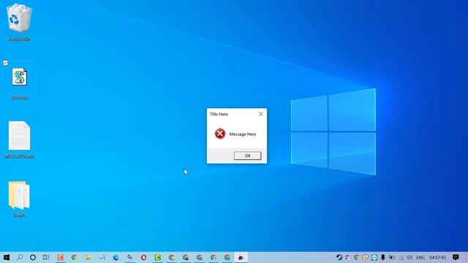
Task: Open File Explorer from taskbar
Action: (88, 257)
